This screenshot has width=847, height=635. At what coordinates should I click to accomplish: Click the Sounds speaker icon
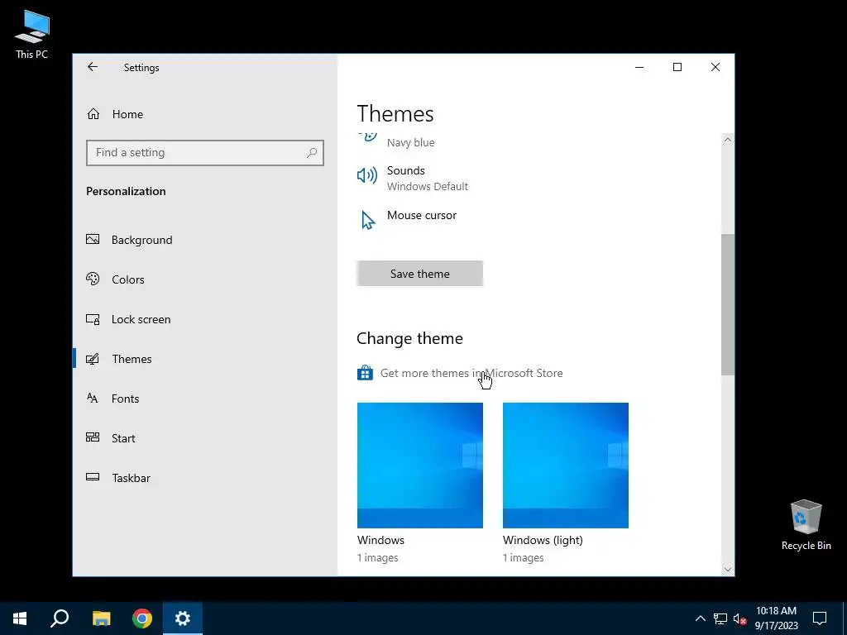[x=367, y=175]
